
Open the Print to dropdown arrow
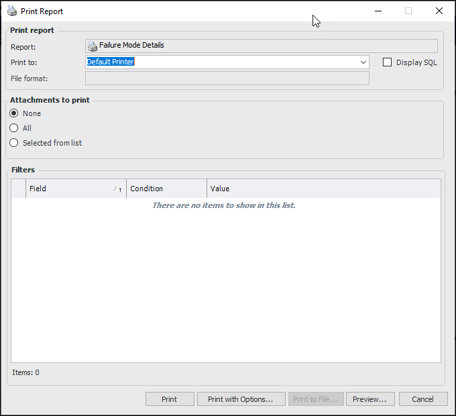(x=363, y=62)
